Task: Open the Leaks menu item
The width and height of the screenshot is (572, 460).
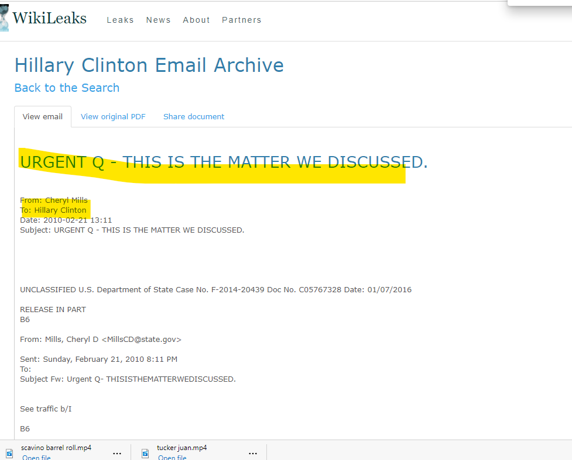Action: point(120,20)
